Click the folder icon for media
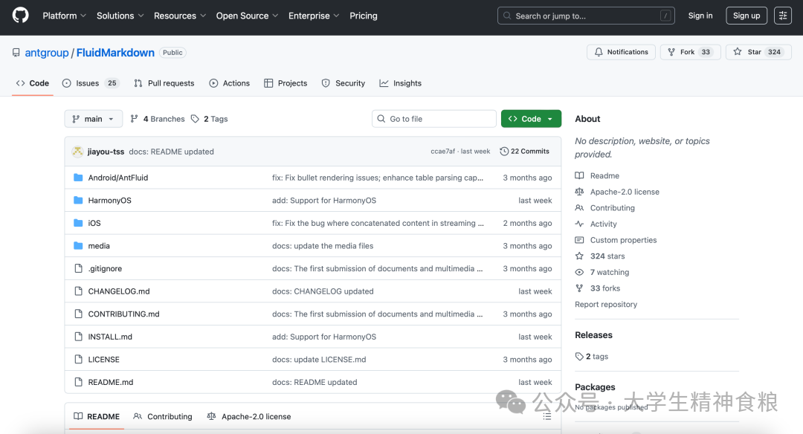The height and width of the screenshot is (434, 803). pos(78,246)
